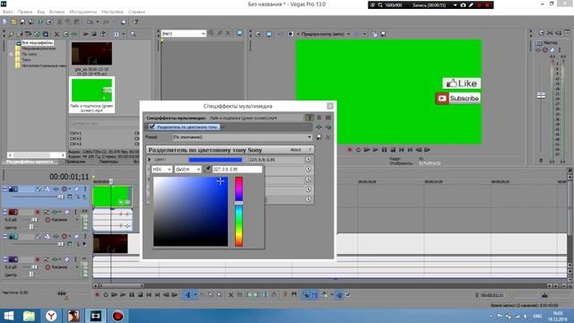
Task: Select the eyedropper color picker tool
Action: click(207, 169)
